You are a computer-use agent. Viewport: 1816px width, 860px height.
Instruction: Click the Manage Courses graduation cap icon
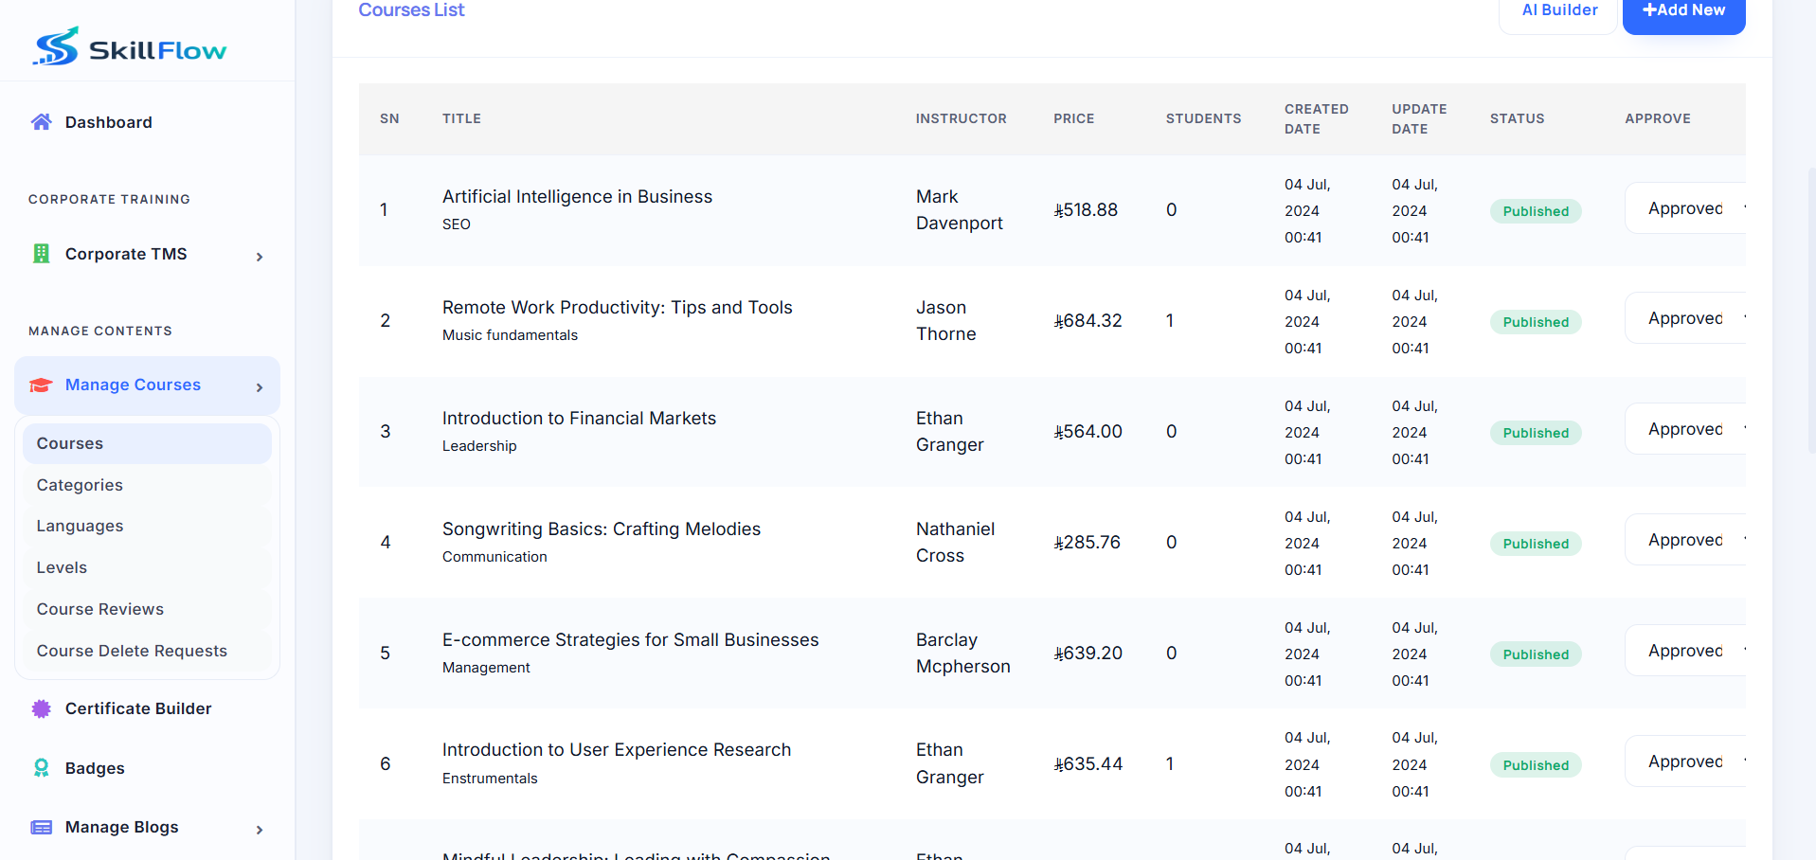(x=42, y=385)
